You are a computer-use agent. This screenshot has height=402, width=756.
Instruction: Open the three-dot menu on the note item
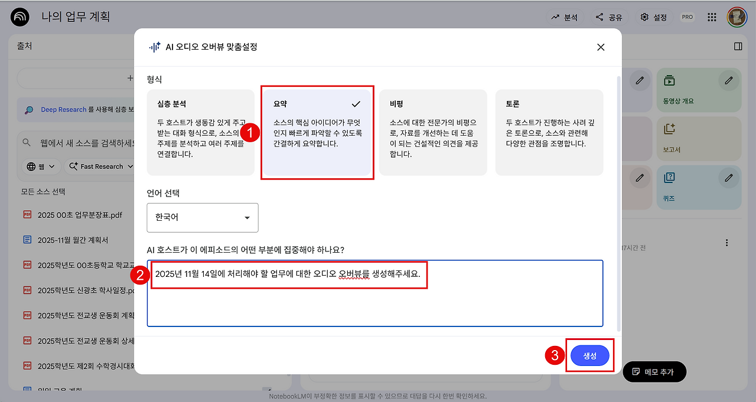[x=727, y=243]
